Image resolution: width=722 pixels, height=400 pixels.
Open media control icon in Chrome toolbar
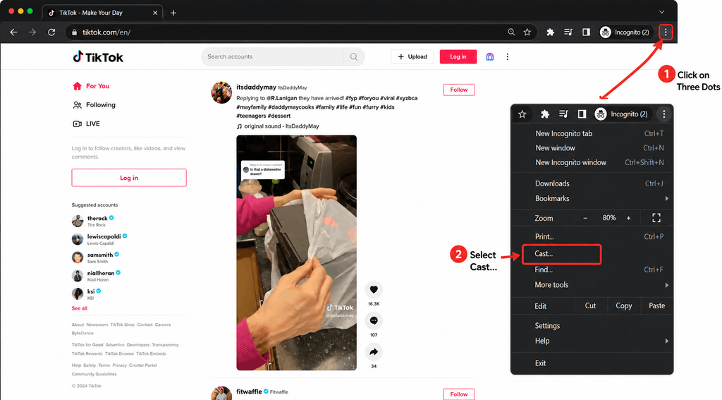pos(568,32)
